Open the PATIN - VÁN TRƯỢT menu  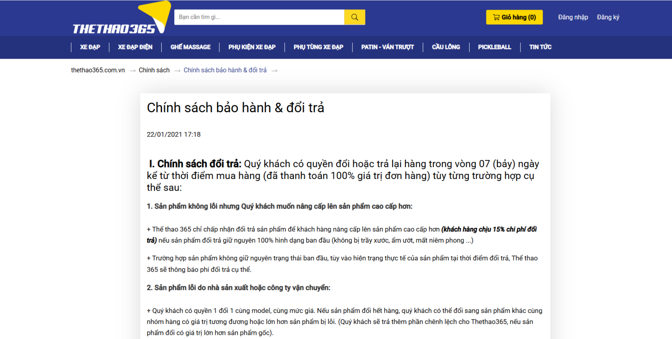pos(387,47)
